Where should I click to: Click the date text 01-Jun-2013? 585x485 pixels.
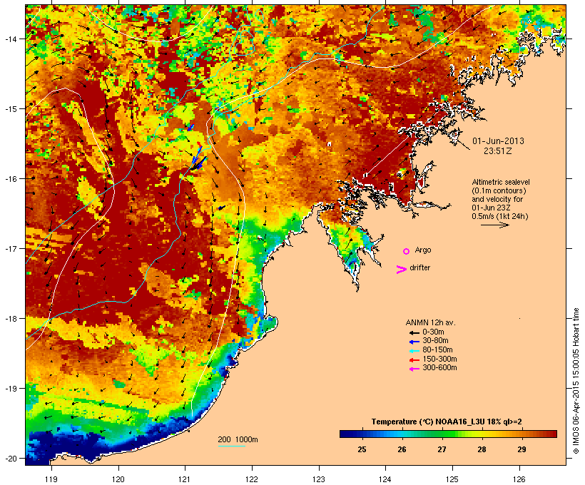498,141
